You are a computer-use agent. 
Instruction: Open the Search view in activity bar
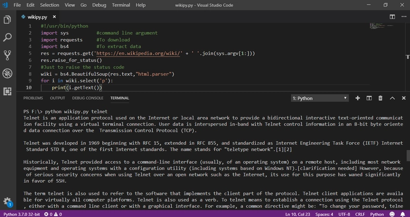pos(7,37)
